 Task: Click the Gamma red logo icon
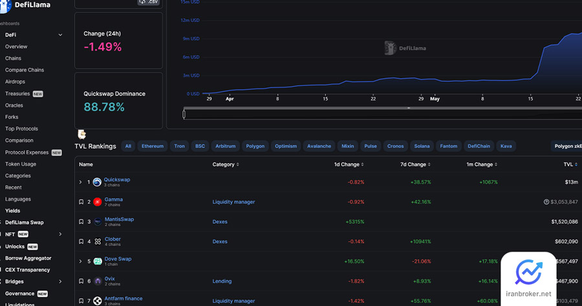[x=97, y=202]
